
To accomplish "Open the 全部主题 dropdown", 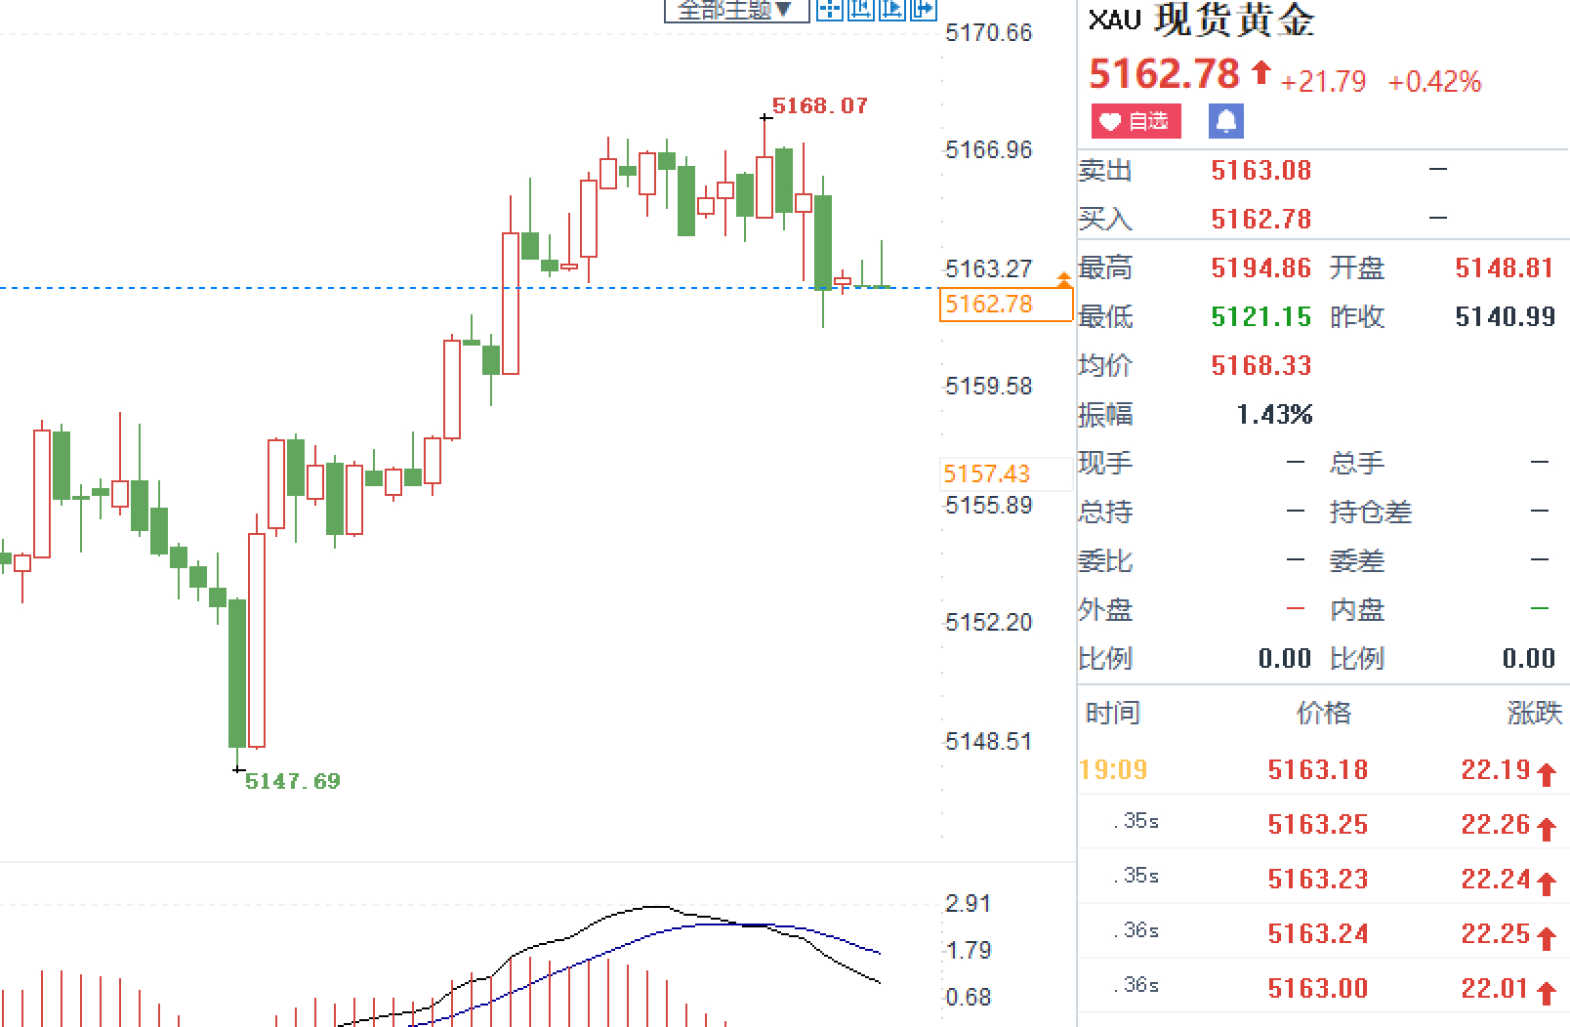I will pos(737,10).
